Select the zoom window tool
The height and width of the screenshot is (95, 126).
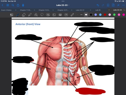point(12,15)
